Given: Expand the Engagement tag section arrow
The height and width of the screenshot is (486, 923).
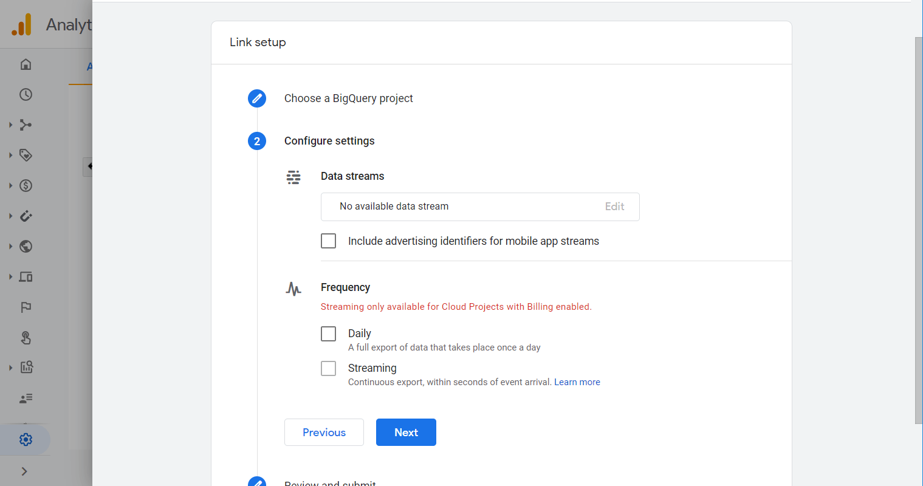Looking at the screenshot, I should point(10,156).
